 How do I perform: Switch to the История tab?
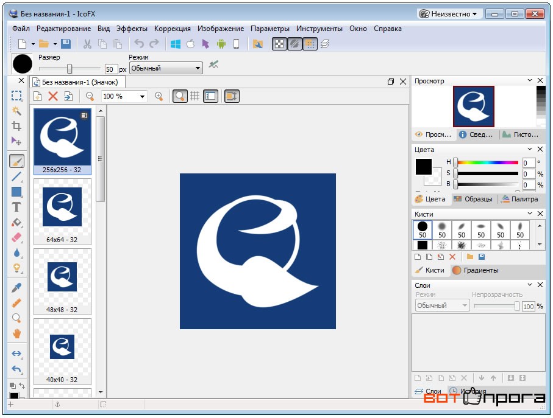coord(468,391)
